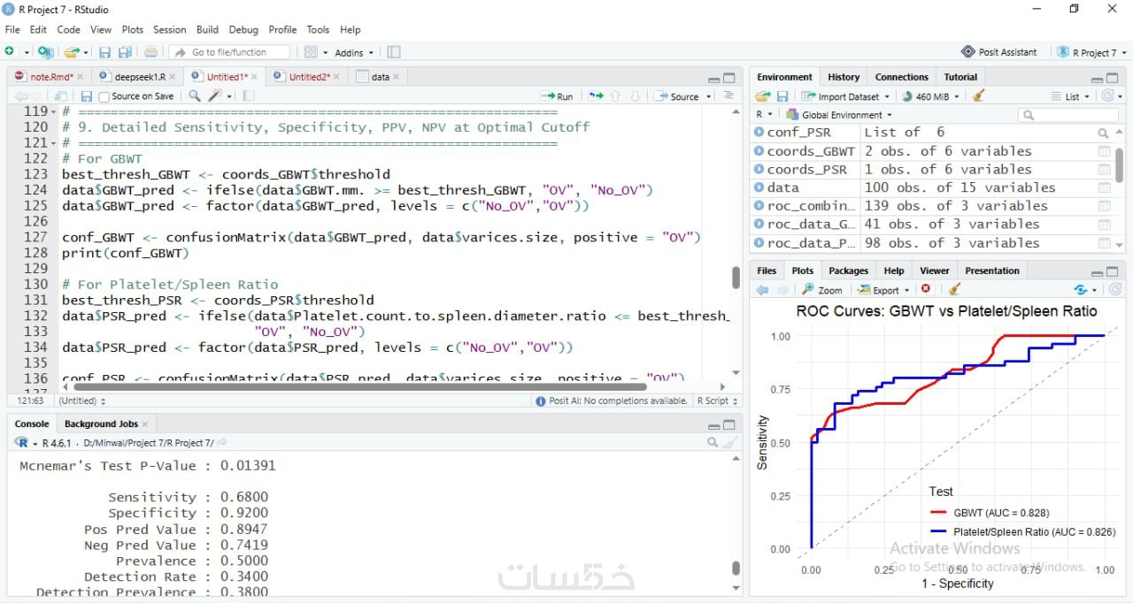
Task: Click the editor toolbar save disk icon
Action: click(86, 96)
